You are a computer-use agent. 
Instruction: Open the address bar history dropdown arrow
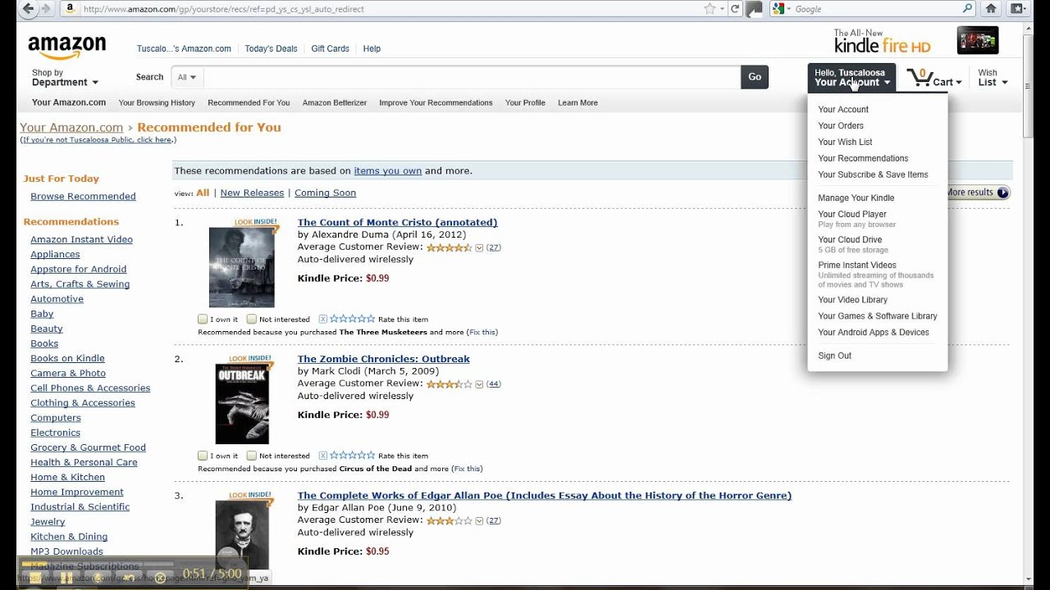(x=724, y=9)
